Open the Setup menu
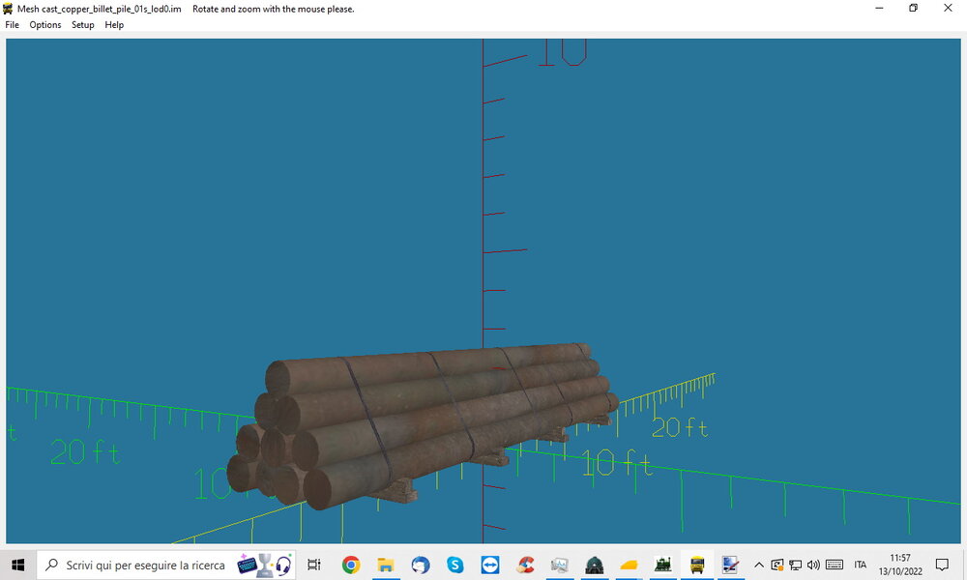This screenshot has width=967, height=580. coord(82,25)
